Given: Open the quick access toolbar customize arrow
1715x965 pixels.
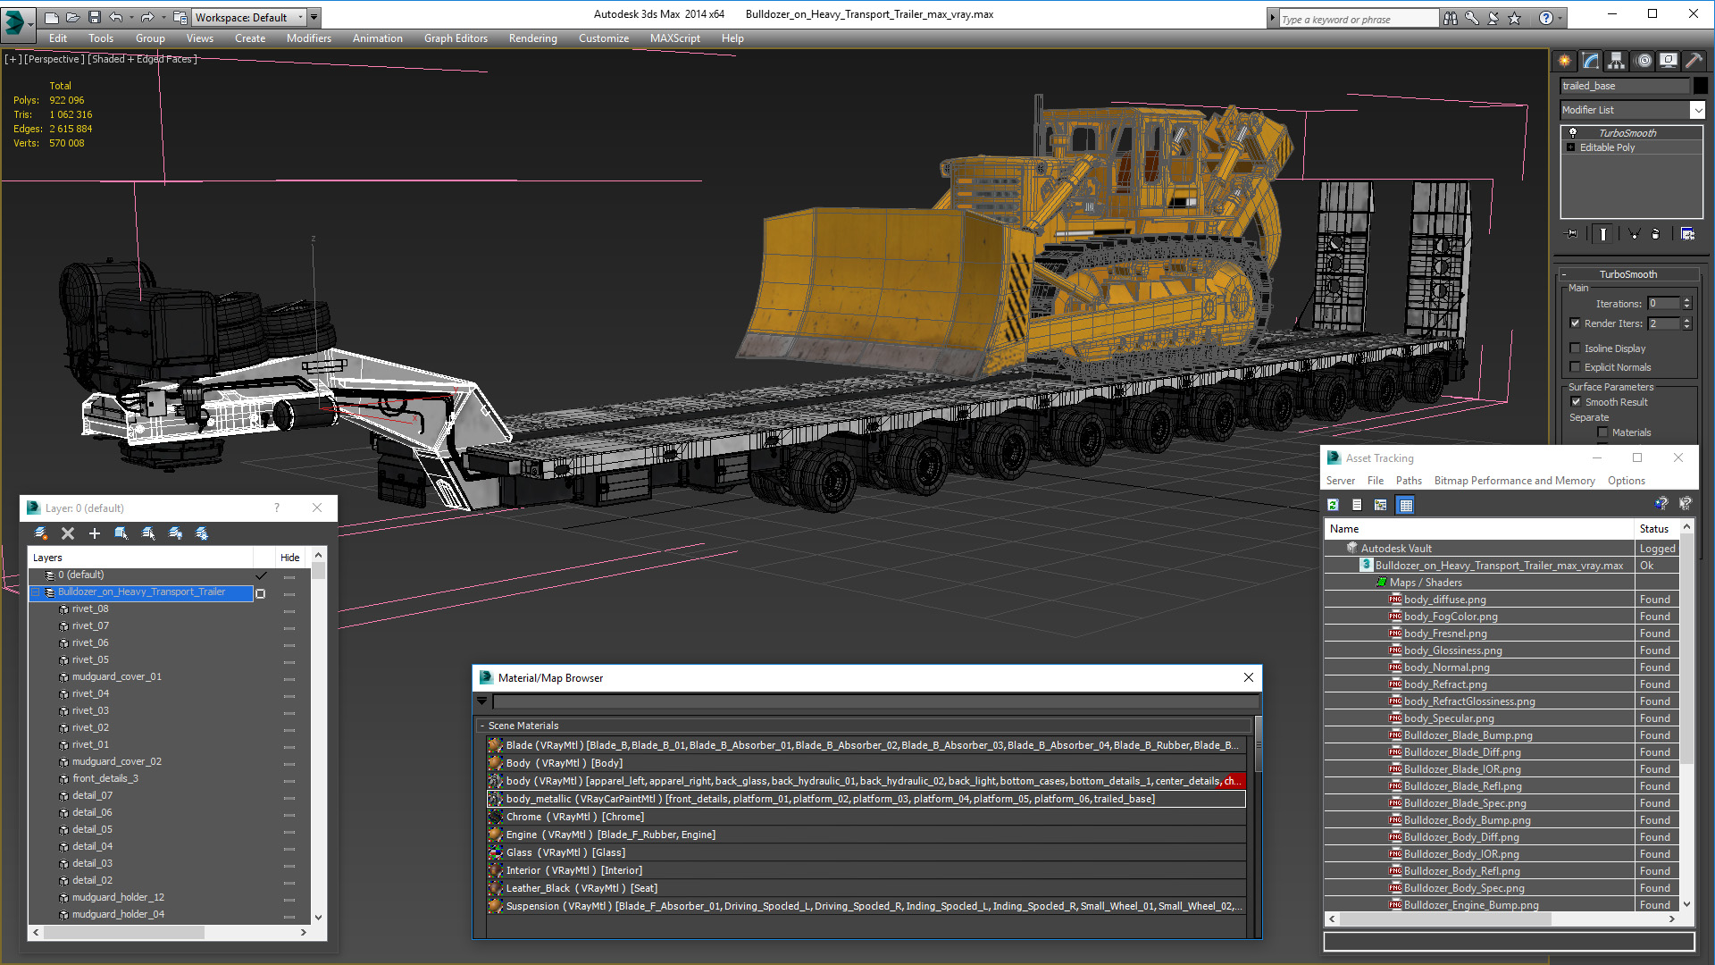Looking at the screenshot, I should (314, 17).
